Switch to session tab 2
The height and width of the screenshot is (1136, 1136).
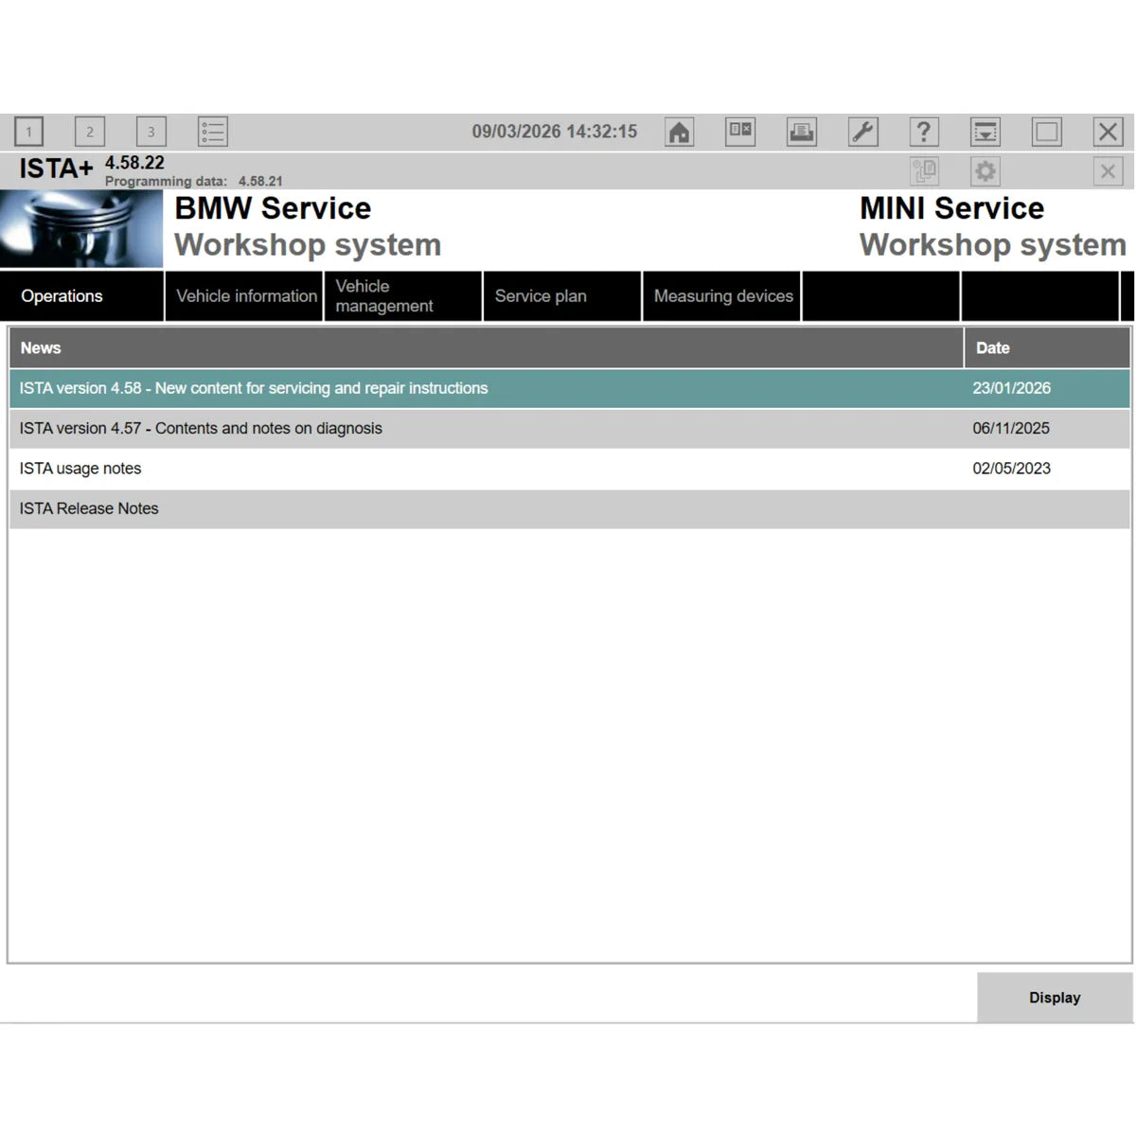coord(90,132)
